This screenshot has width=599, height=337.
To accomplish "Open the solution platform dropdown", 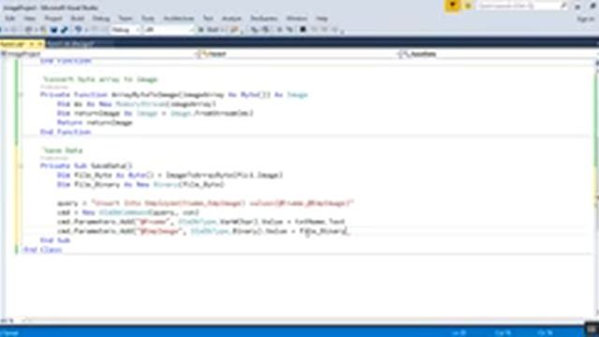I will click(x=168, y=30).
